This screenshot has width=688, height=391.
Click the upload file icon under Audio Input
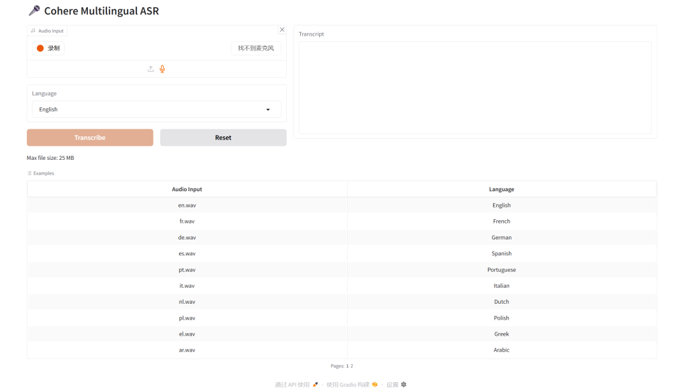pos(150,69)
